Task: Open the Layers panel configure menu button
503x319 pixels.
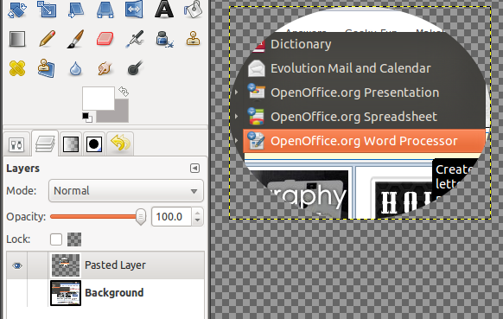Action: pyautogui.click(x=194, y=169)
